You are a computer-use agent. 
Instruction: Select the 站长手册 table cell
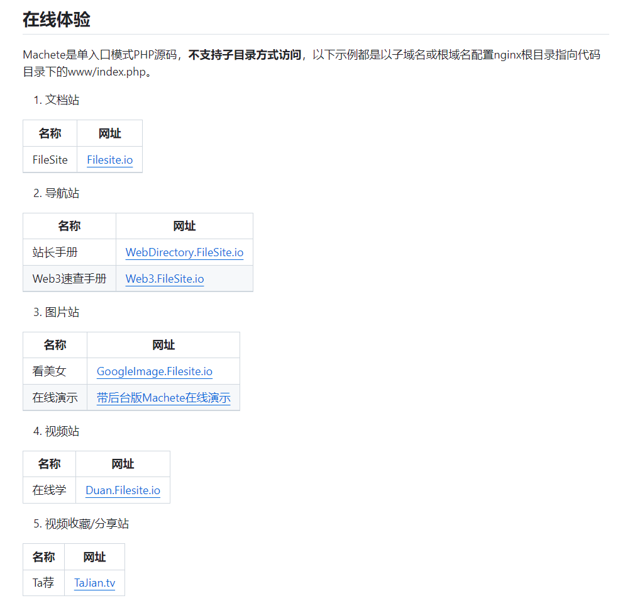pyautogui.click(x=70, y=252)
